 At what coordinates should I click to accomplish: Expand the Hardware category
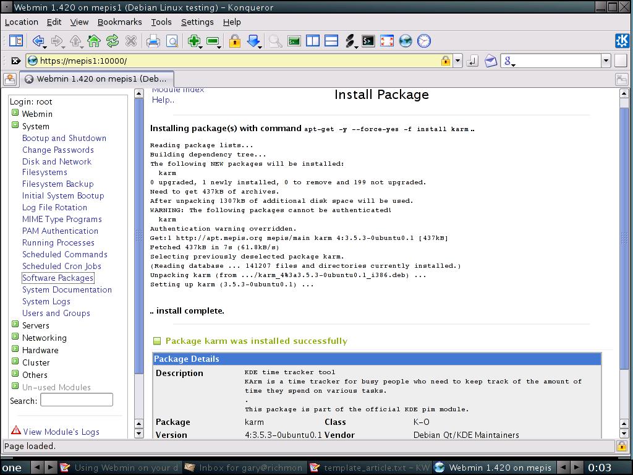click(x=15, y=349)
